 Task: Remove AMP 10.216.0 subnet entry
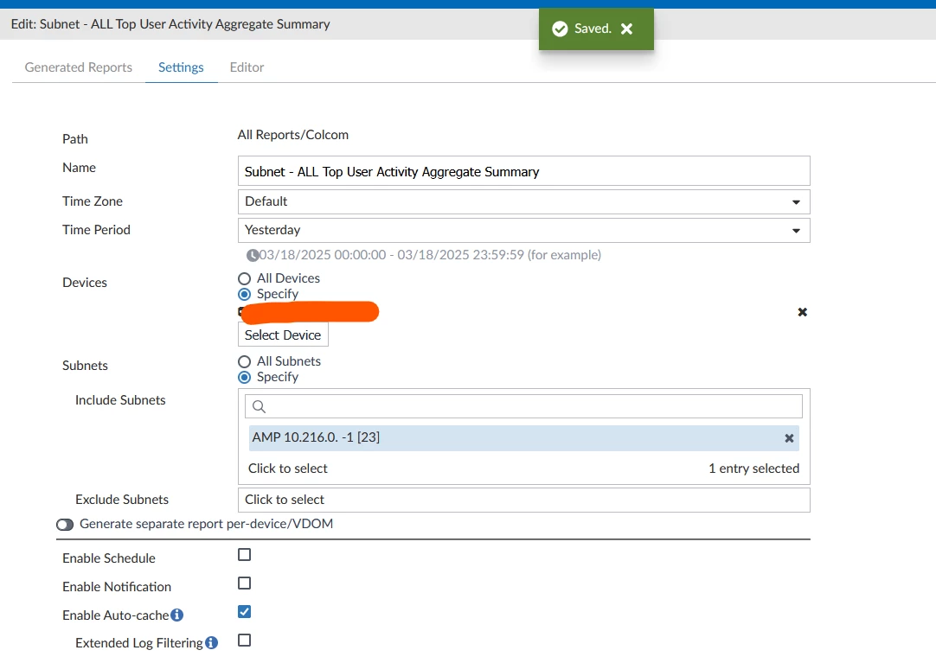[x=789, y=438]
